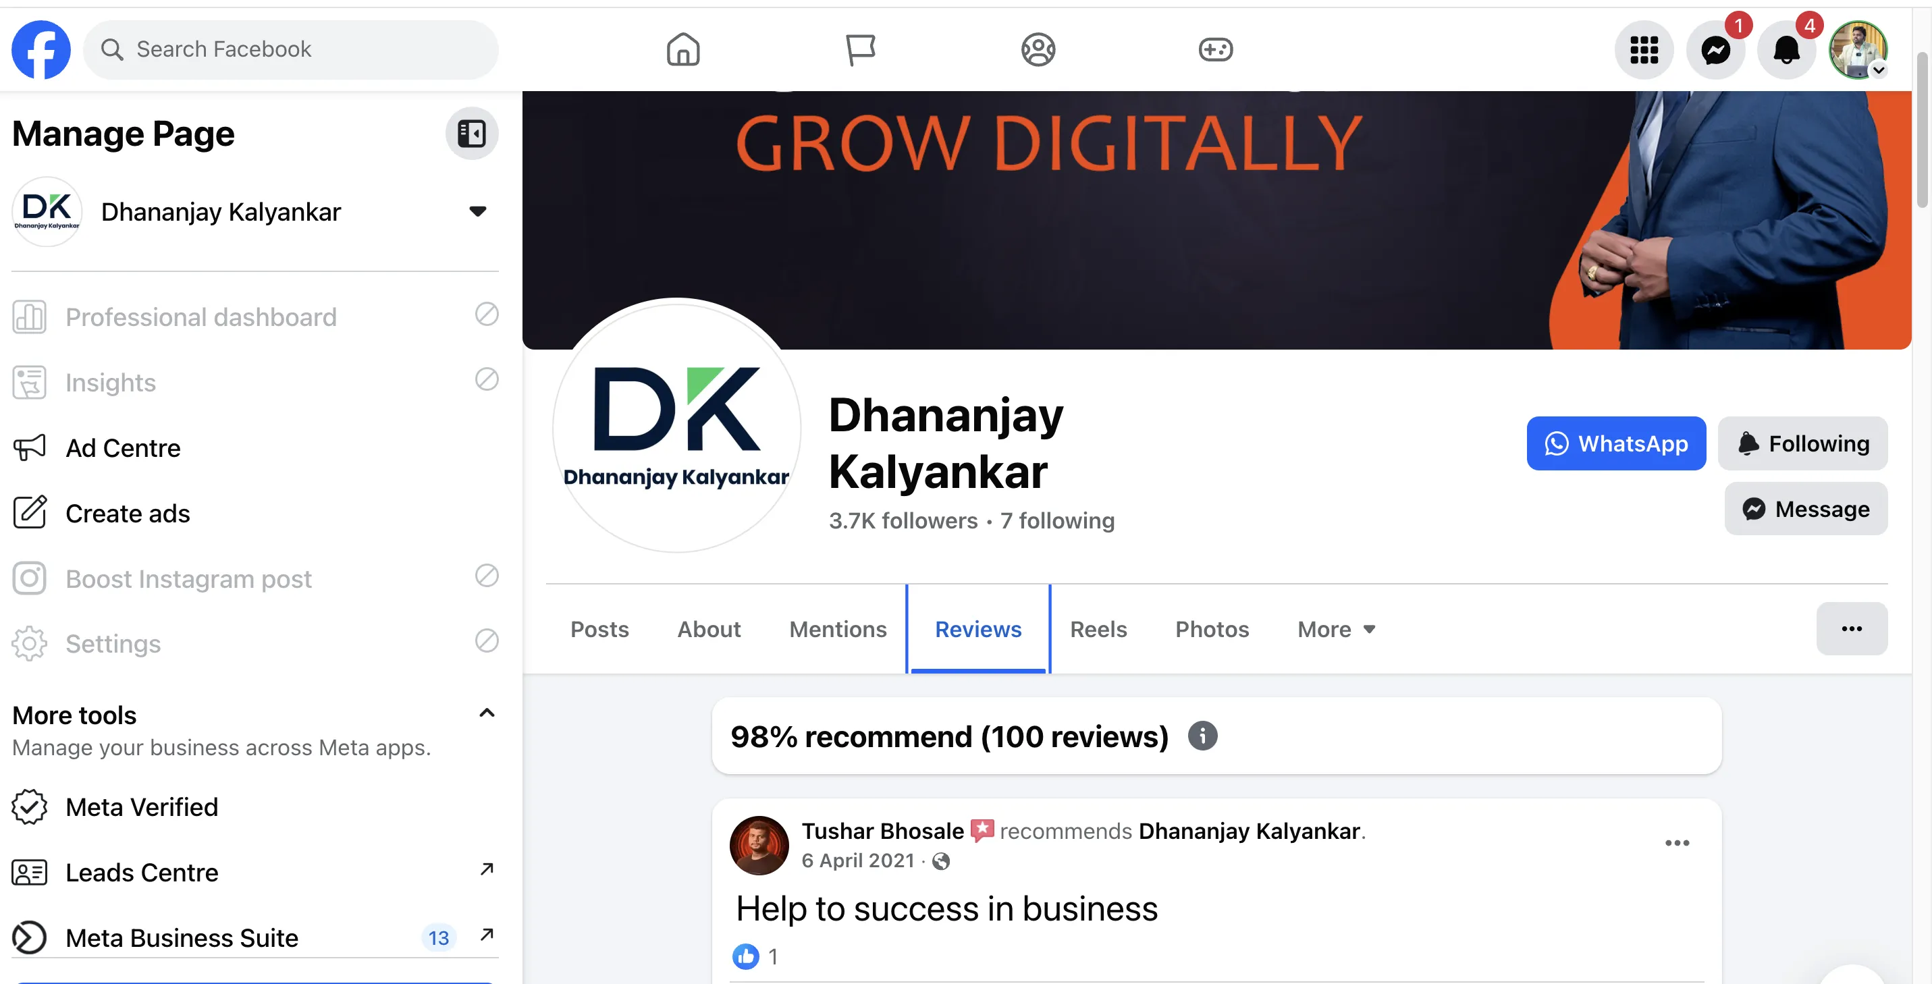
Task: Open the More tab dropdown
Action: (1337, 628)
